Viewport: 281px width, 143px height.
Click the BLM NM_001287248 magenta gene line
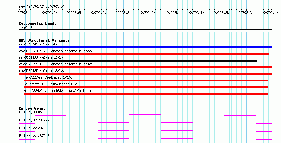(145, 139)
